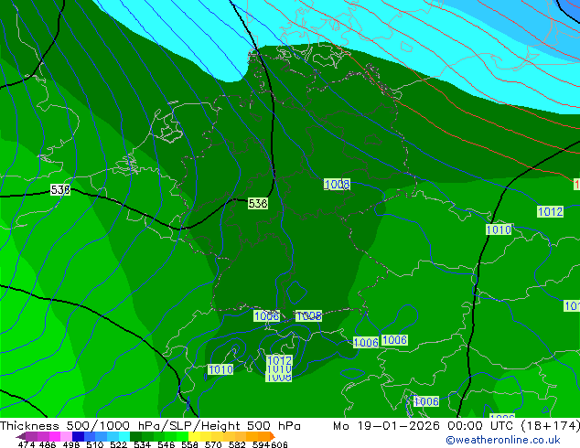Click the legend value 510

click(95, 444)
